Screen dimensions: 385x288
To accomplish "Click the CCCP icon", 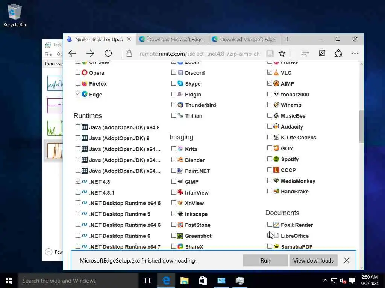I will pyautogui.click(x=276, y=170).
